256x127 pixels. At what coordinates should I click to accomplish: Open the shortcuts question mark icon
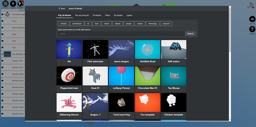[x=252, y=29]
